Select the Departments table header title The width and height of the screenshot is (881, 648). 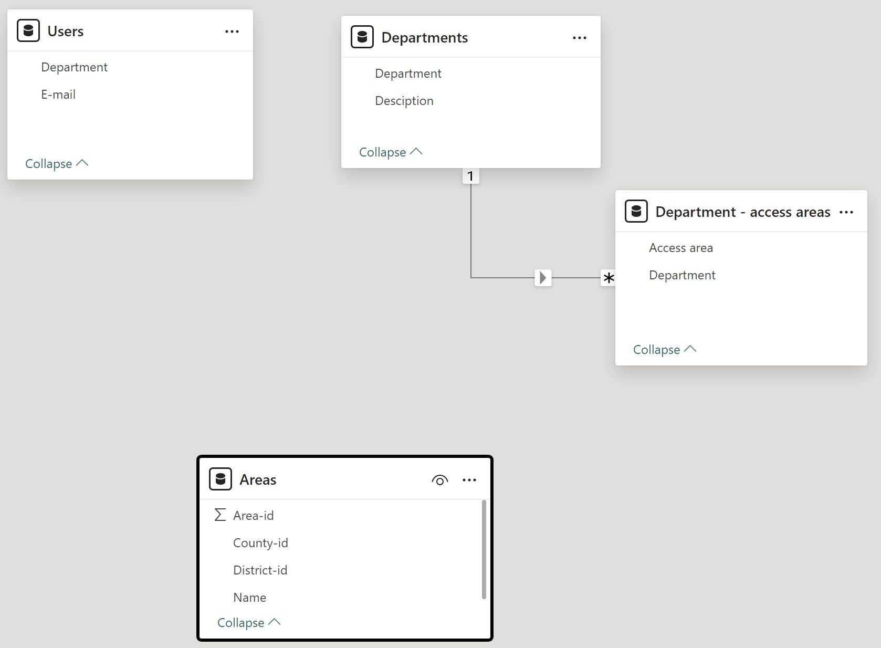(x=425, y=38)
